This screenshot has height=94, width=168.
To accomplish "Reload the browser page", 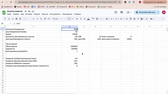I will (x=11, y=2).
